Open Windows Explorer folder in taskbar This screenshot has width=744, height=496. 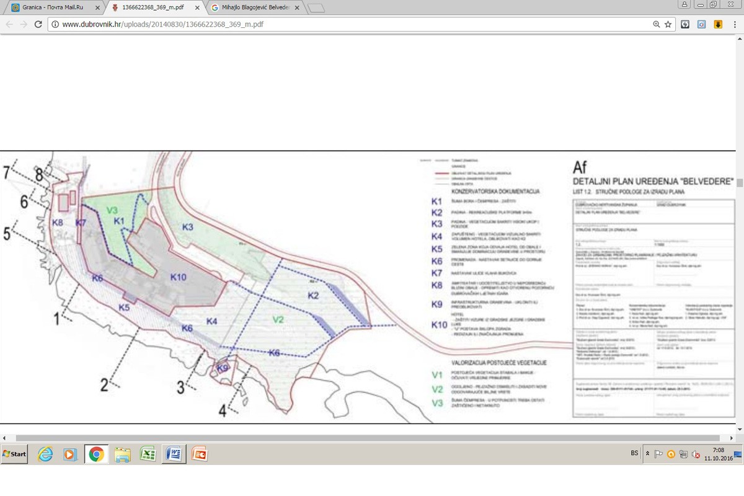pyautogui.click(x=122, y=454)
